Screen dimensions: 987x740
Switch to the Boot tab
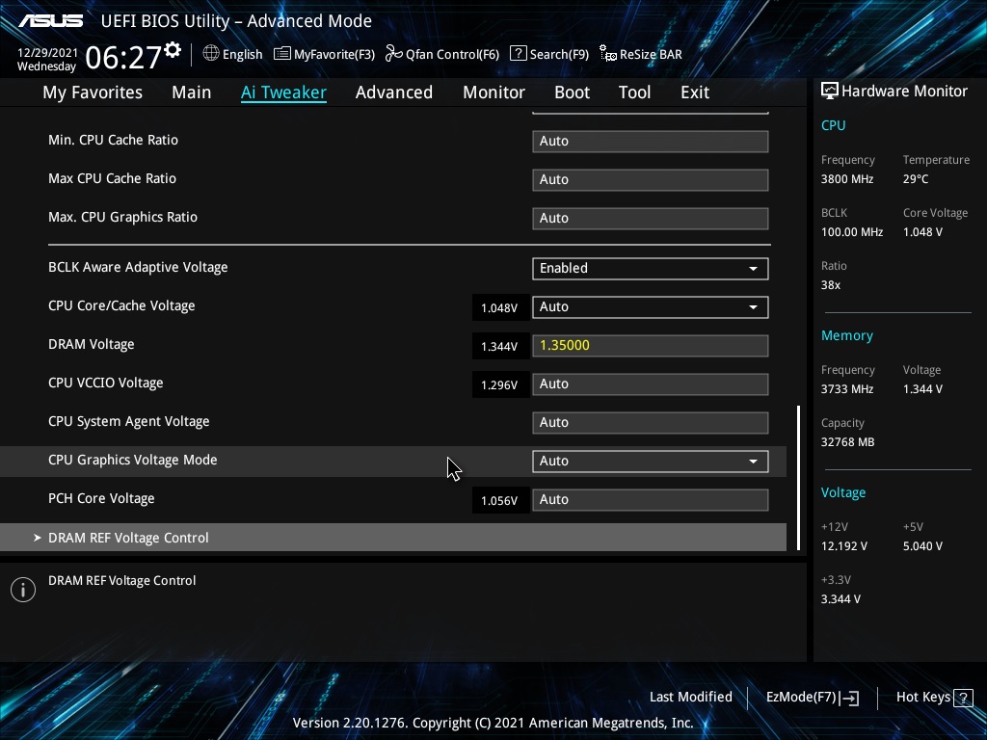pos(573,92)
